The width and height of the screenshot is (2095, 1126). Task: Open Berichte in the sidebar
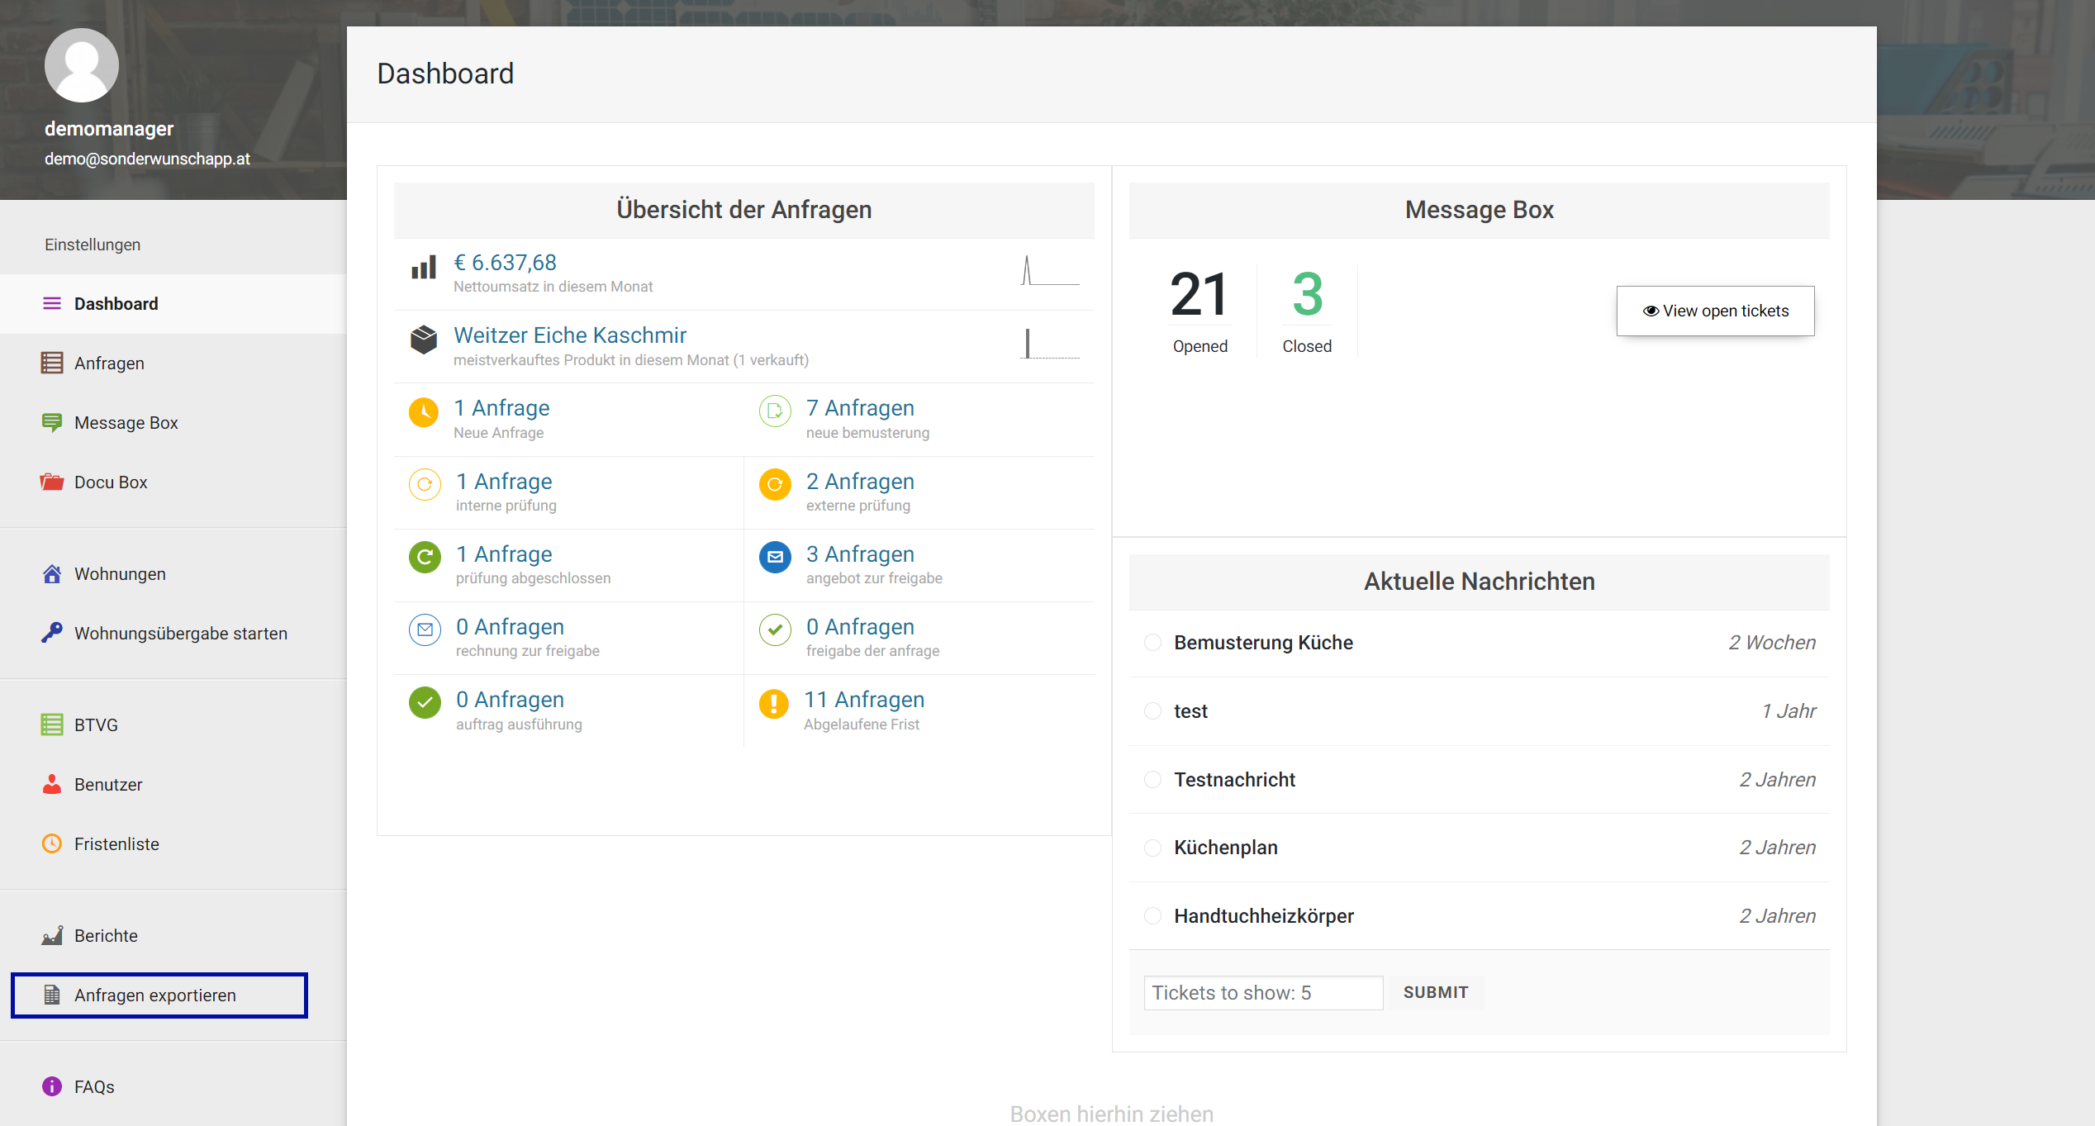(x=173, y=936)
